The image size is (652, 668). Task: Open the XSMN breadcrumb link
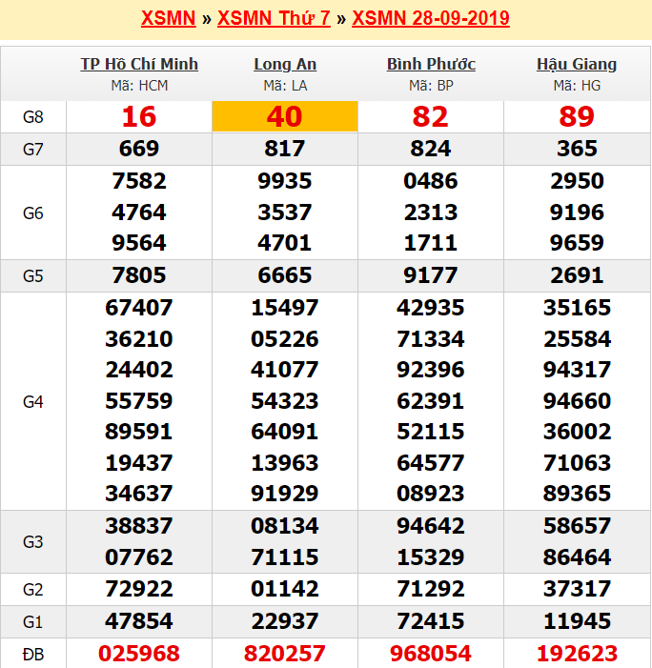pos(169,18)
